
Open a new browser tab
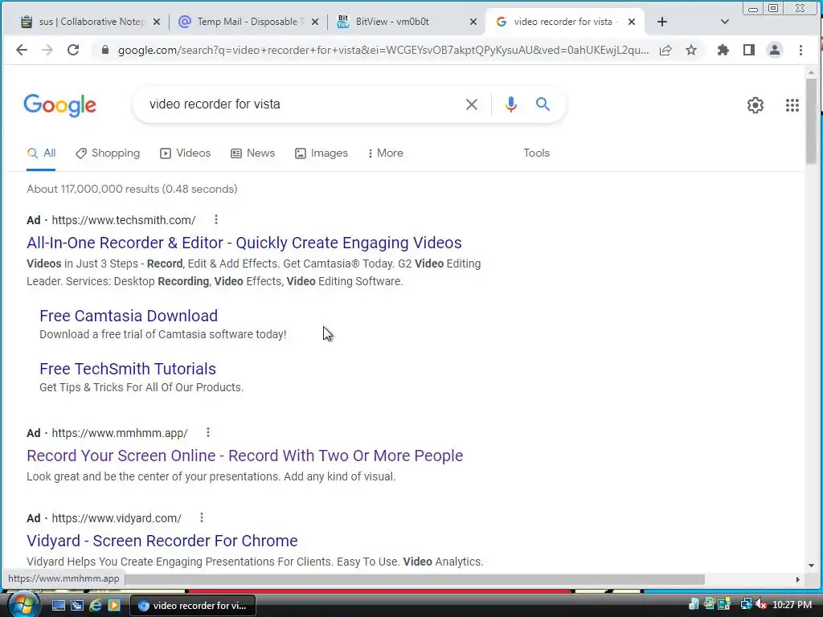(662, 22)
